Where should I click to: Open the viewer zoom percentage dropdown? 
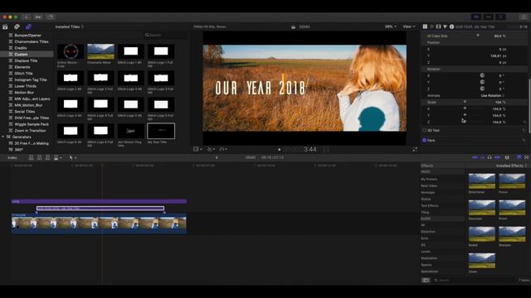(391, 26)
